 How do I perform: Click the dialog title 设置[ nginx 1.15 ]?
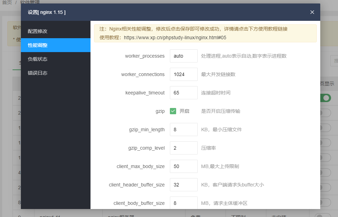coord(47,12)
